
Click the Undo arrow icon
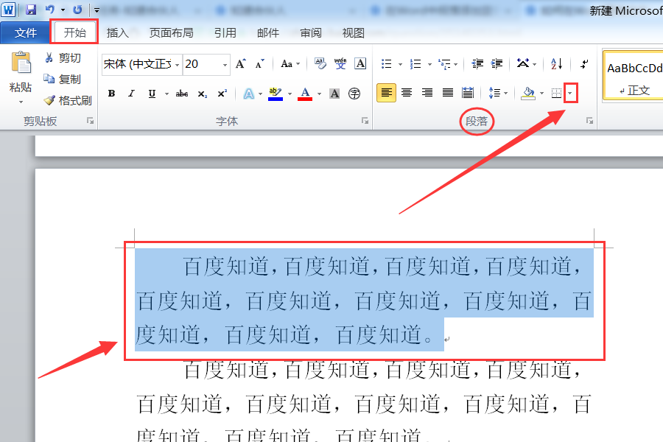tap(50, 10)
